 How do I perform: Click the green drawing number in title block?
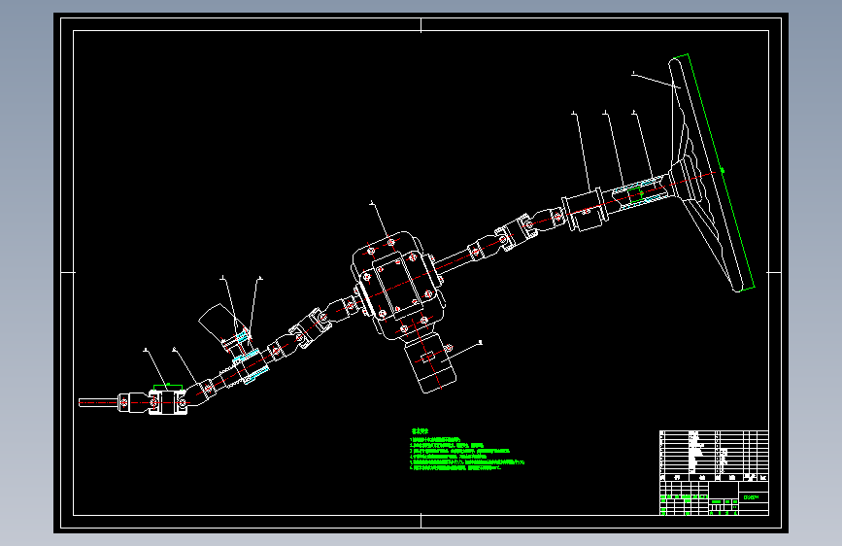[752, 497]
